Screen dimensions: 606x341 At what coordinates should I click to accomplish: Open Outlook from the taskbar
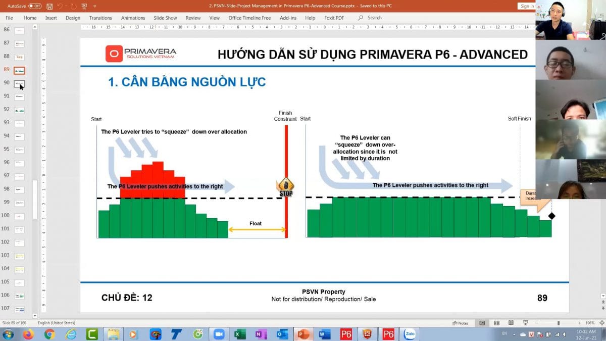pos(282,334)
